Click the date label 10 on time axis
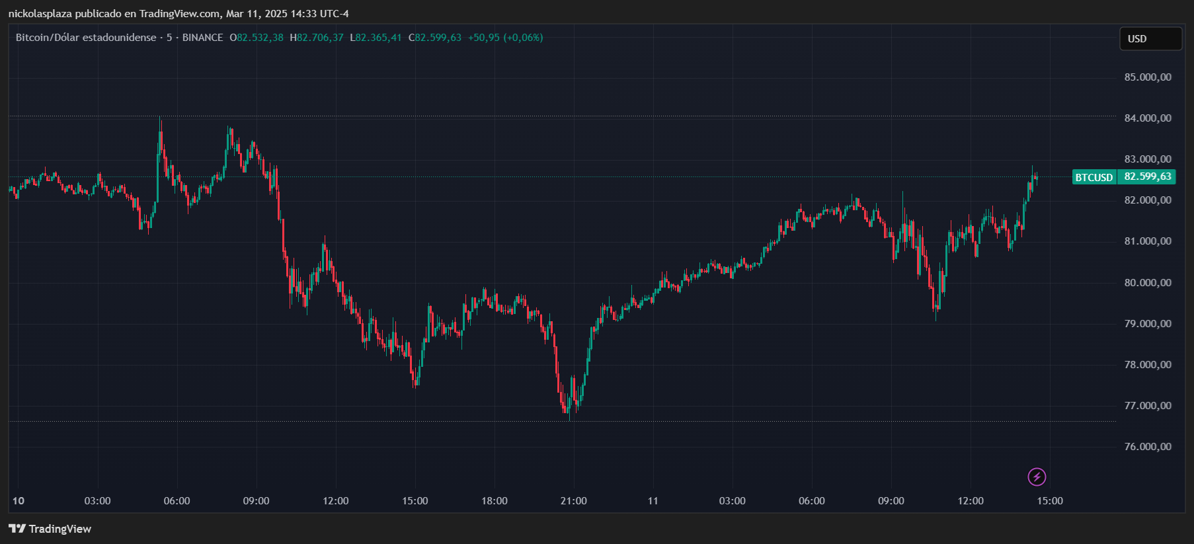 (x=19, y=501)
